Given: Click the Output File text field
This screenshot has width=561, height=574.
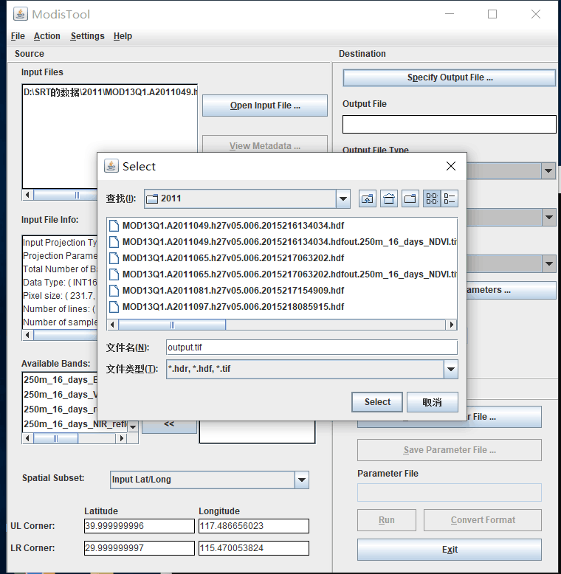Looking at the screenshot, I should tap(450, 125).
